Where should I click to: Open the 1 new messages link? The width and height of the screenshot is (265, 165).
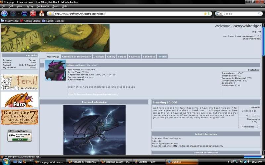(x=244, y=36)
